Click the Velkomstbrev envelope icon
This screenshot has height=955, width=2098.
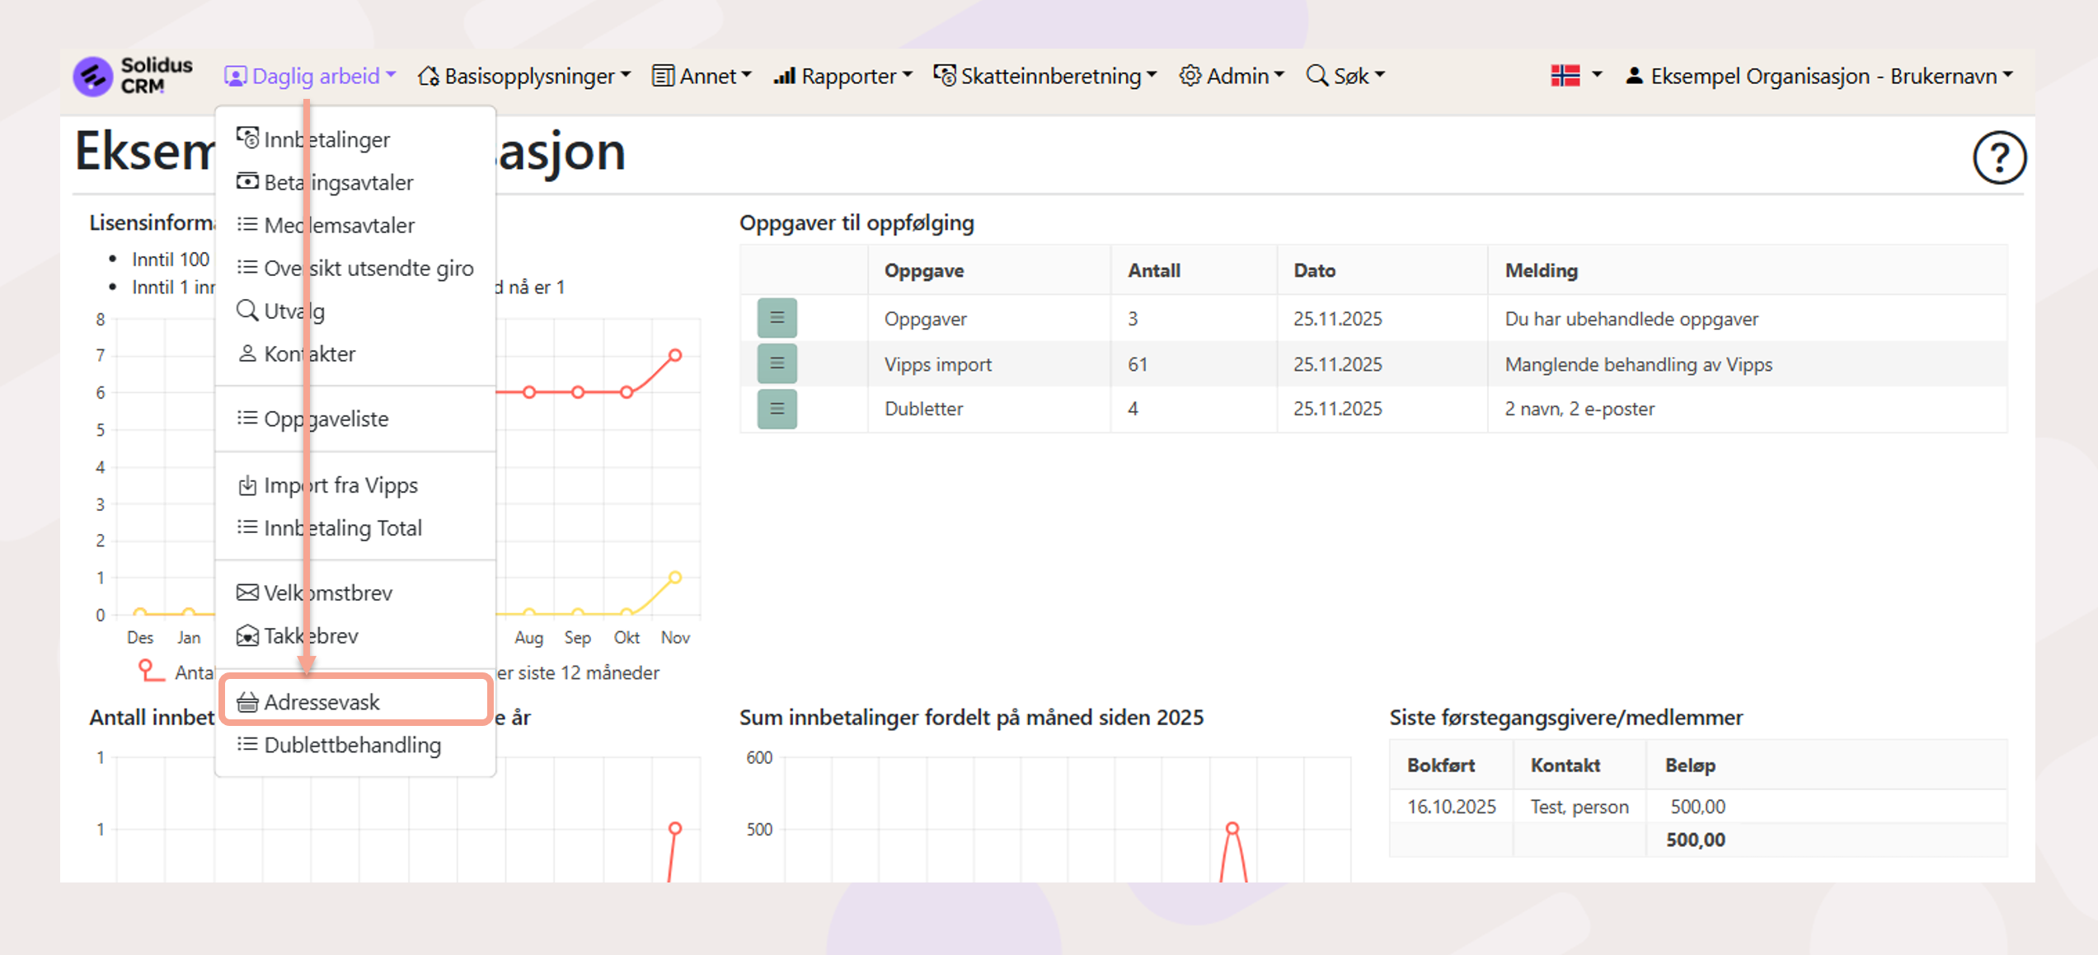click(x=247, y=592)
